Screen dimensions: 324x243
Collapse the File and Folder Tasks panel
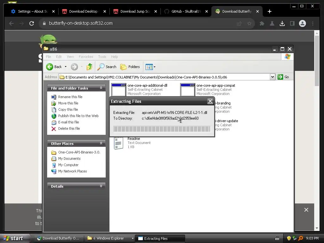(x=101, y=88)
